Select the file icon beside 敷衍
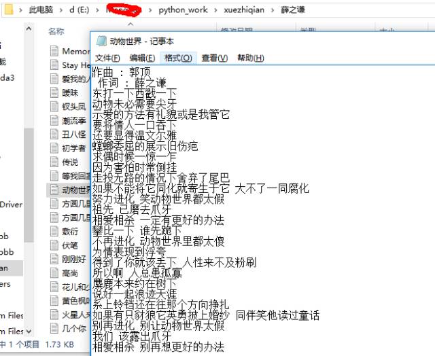The image size is (435, 356). coord(54,231)
